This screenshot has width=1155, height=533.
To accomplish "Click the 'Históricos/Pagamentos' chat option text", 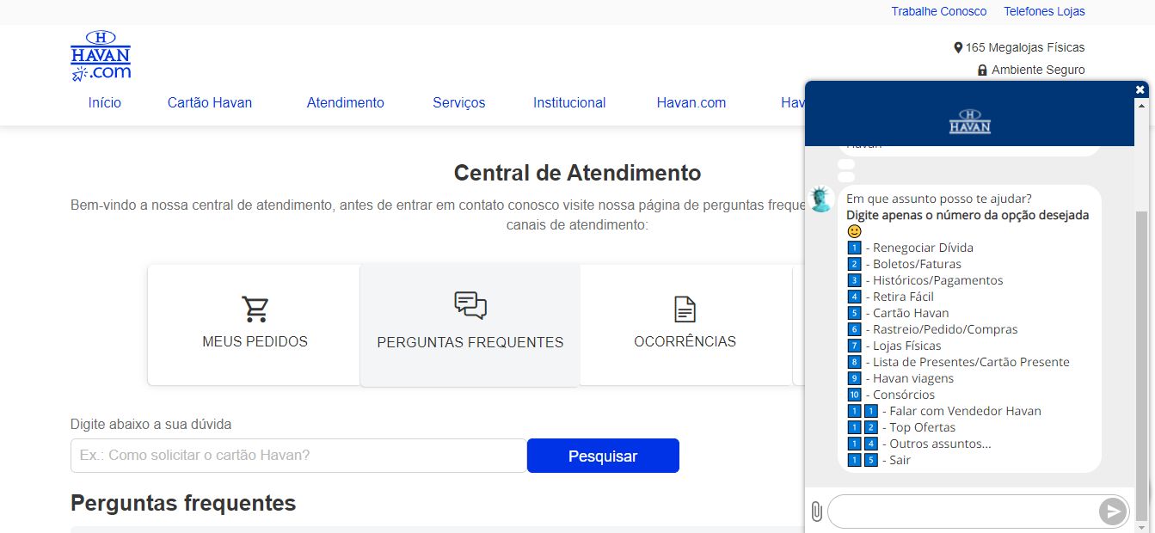I will pos(937,280).
